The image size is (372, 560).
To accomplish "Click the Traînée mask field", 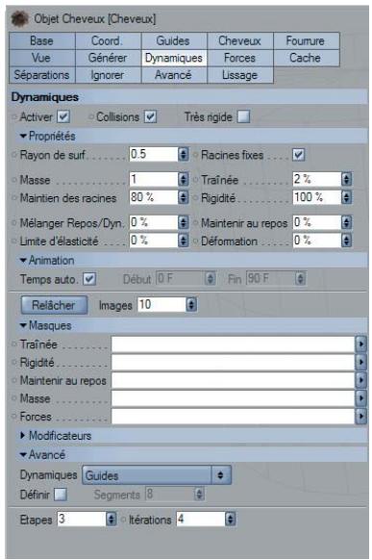I will point(233,344).
